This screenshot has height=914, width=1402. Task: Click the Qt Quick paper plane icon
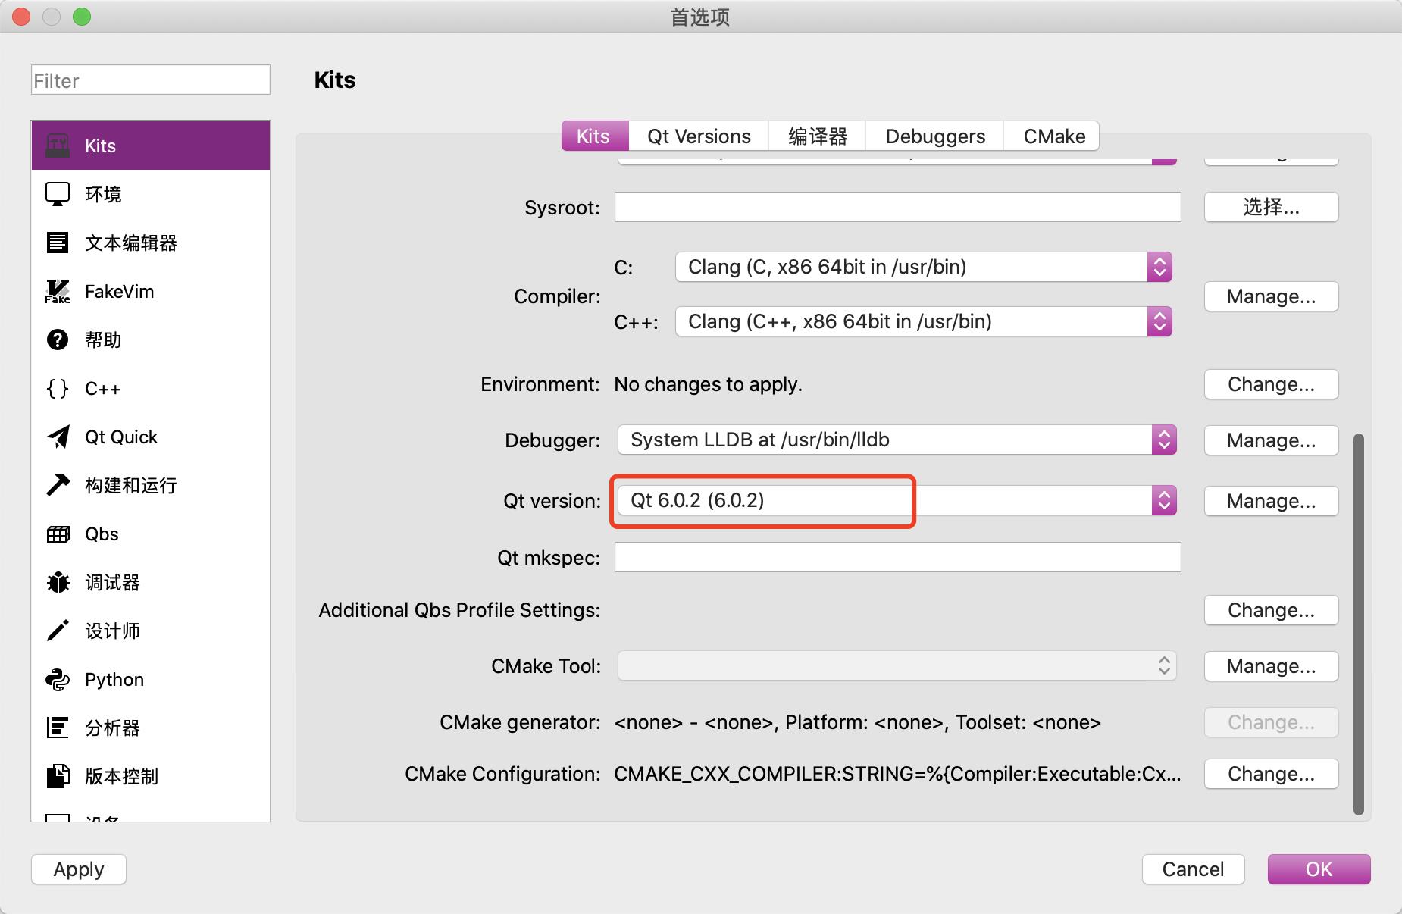point(58,437)
